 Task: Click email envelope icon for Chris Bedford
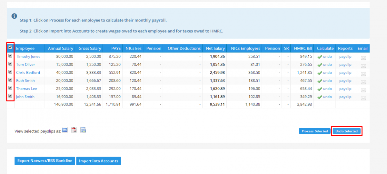click(x=363, y=74)
